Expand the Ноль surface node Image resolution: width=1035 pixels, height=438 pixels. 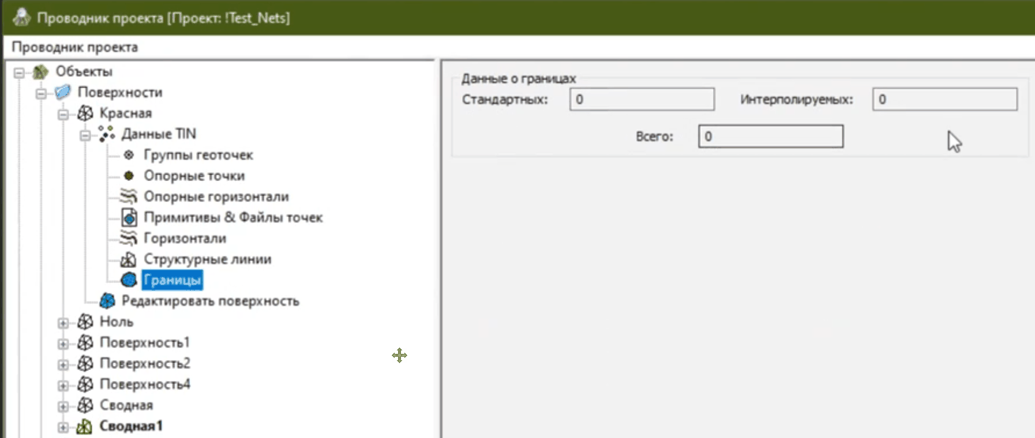(x=63, y=323)
